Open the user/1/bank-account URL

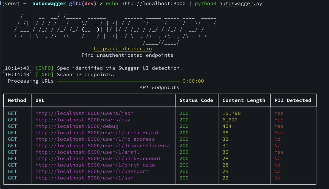[x=98, y=158]
